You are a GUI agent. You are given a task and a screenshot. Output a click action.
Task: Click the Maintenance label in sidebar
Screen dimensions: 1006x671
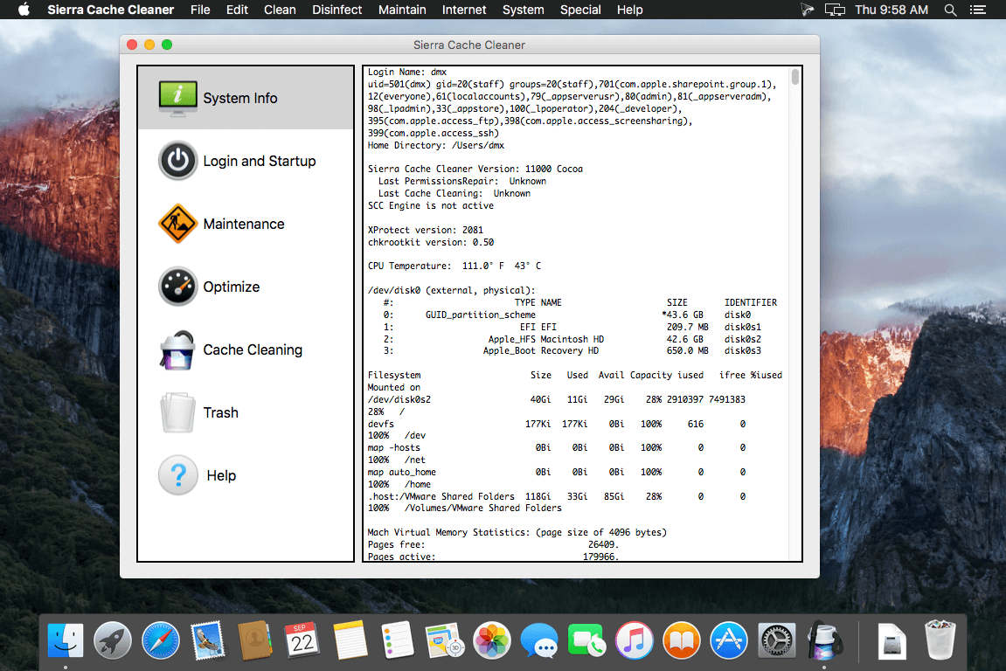point(244,224)
